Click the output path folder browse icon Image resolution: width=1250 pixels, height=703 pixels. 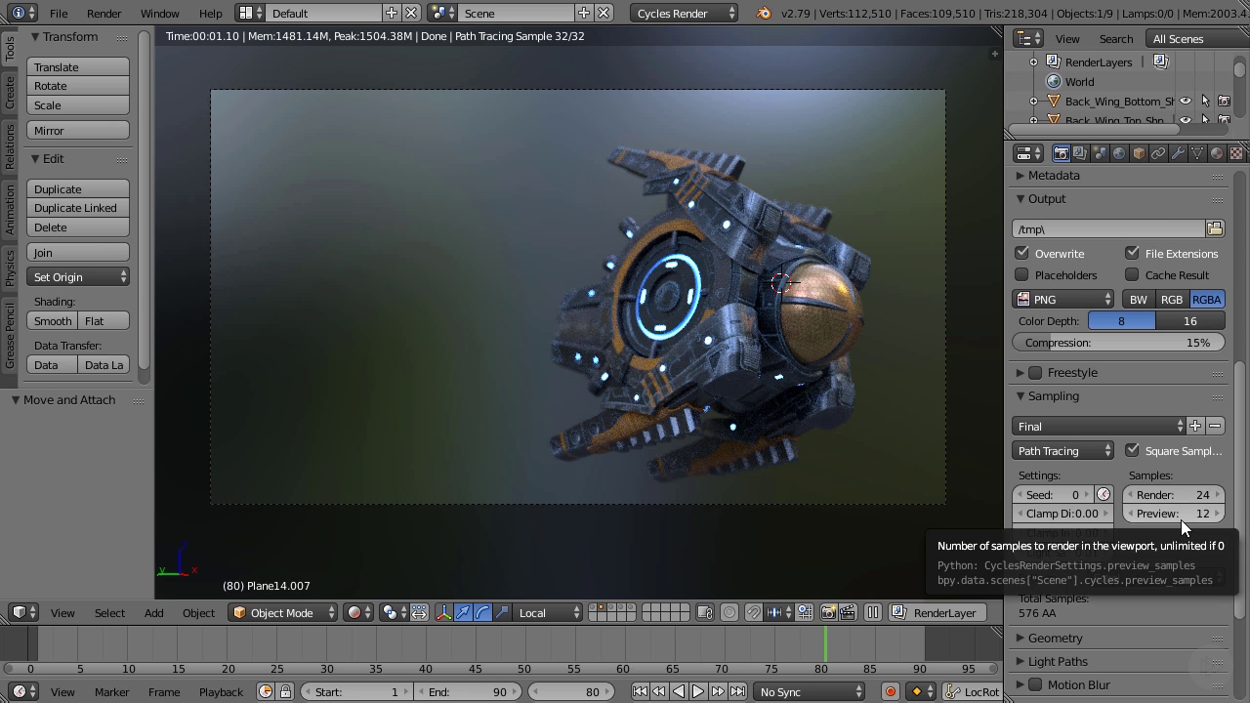coord(1215,228)
